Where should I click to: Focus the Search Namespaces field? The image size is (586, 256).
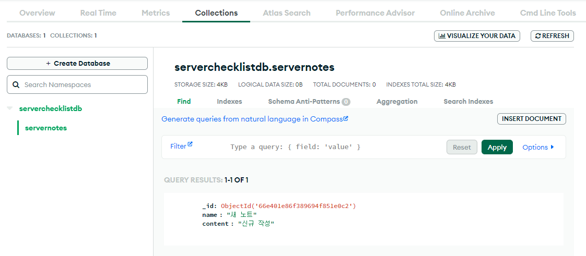click(77, 84)
